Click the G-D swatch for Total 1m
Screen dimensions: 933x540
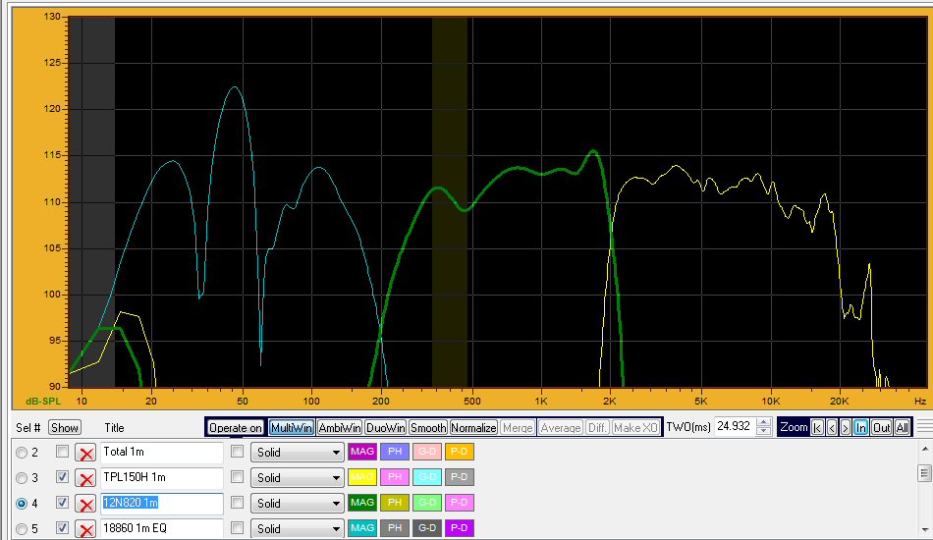tap(426, 452)
